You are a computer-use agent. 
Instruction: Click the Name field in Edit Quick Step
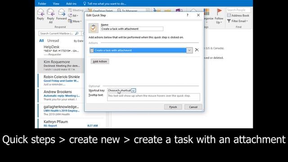(x=132, y=29)
